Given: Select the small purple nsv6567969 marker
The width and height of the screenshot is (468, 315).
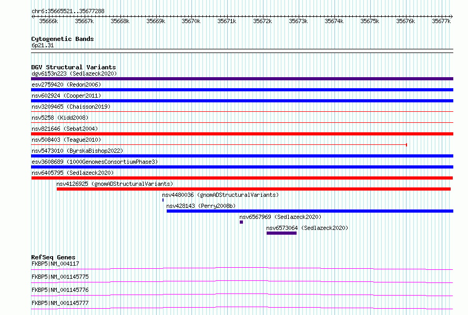Looking at the screenshot, I should click(x=241, y=222).
